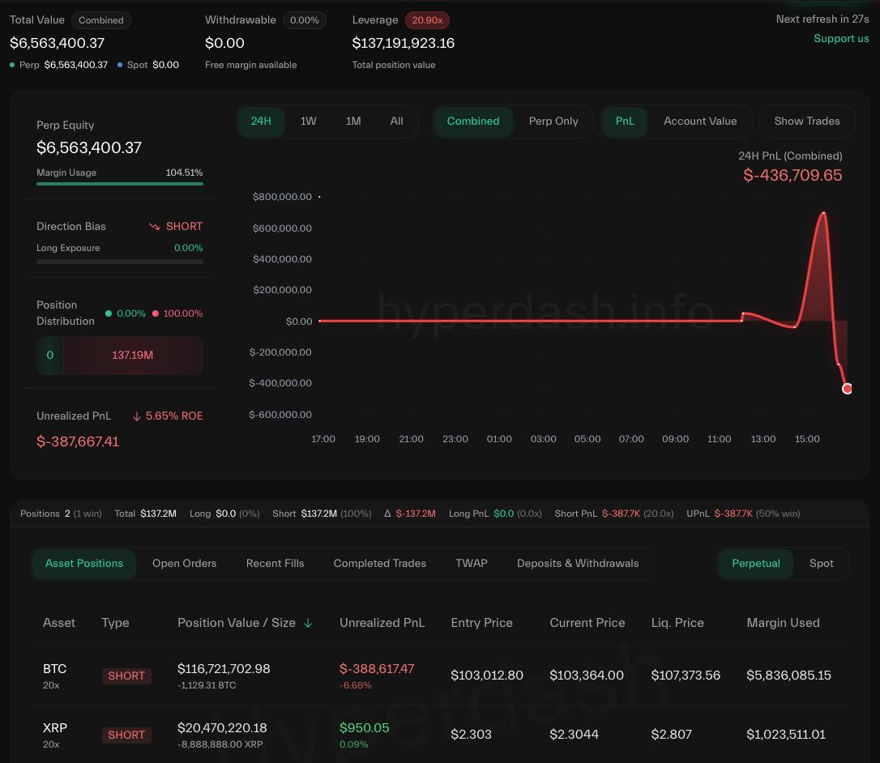Click the blue Spot legend dot
The image size is (880, 763).
[x=121, y=65]
